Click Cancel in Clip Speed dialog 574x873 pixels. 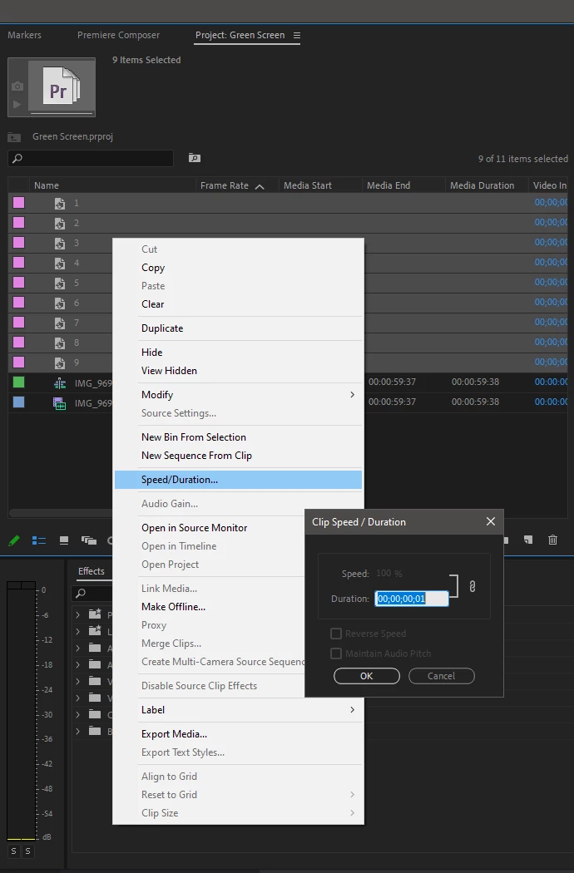click(442, 675)
